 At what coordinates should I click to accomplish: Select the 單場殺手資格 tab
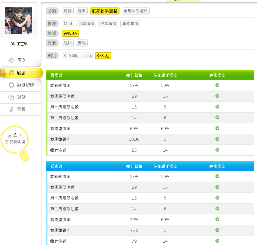(136, 11)
